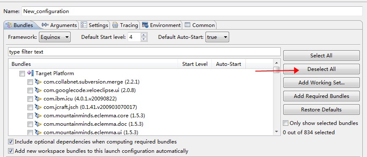Uncheck Add new workspace bundles automatically
Viewport: 367px width, 157px height.
point(11,151)
